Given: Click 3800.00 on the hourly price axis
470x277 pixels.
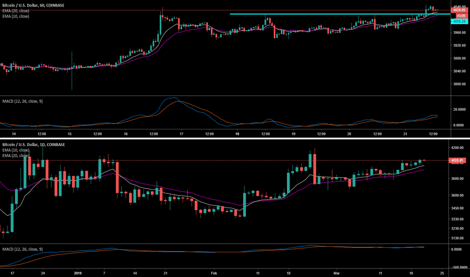Looking at the screenshot, I should (459, 84).
